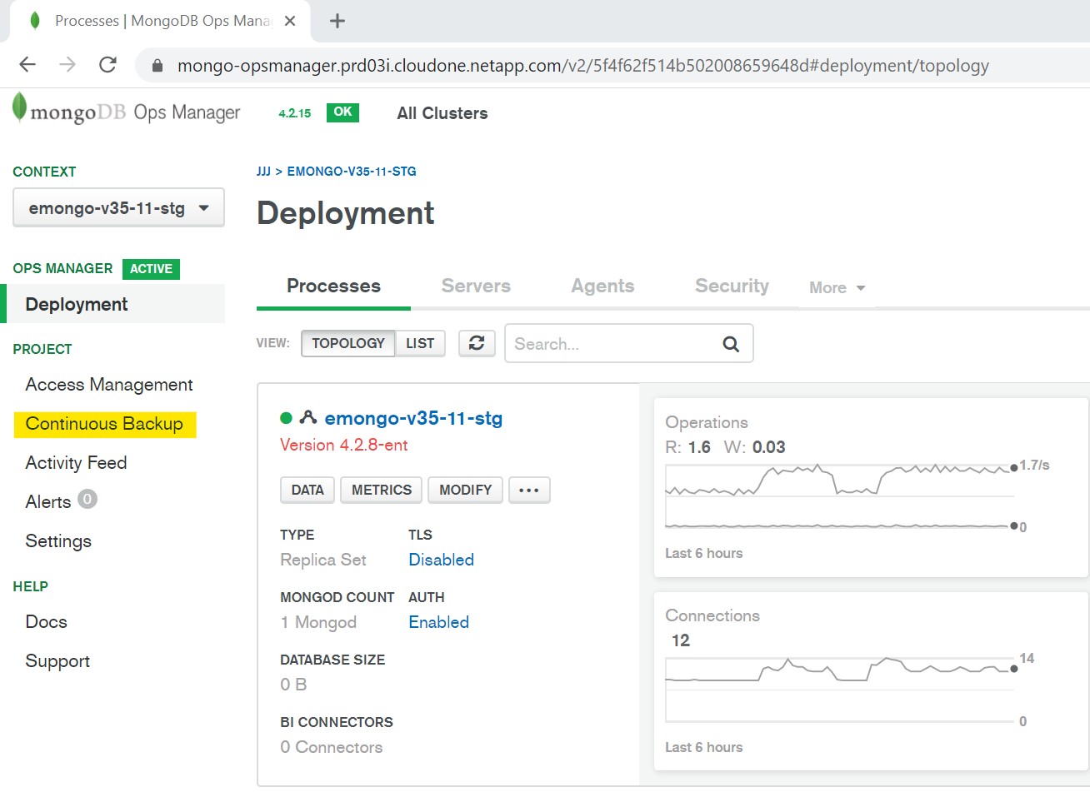The height and width of the screenshot is (792, 1090).
Task: Click the refresh topology icon button
Action: tap(477, 343)
